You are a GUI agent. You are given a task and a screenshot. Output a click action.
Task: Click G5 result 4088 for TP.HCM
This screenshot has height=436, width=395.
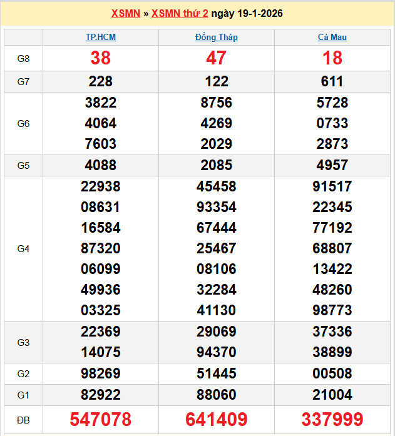coord(101,166)
